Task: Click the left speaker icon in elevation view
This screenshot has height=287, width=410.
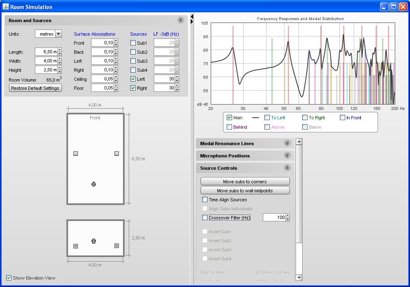Action: click(75, 246)
